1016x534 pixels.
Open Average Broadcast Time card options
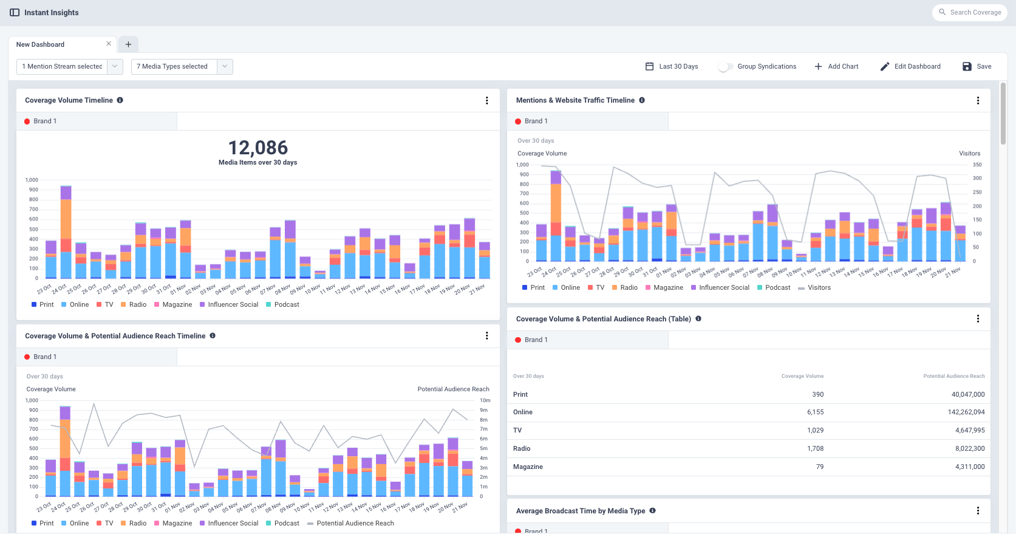click(978, 511)
